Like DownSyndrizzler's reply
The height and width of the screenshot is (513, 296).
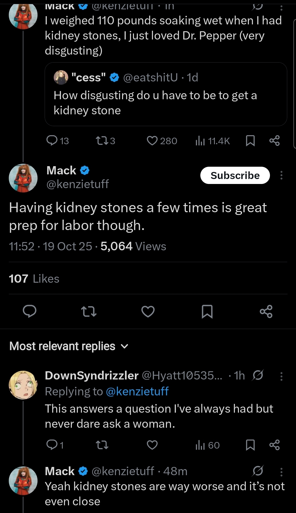pyautogui.click(x=152, y=445)
